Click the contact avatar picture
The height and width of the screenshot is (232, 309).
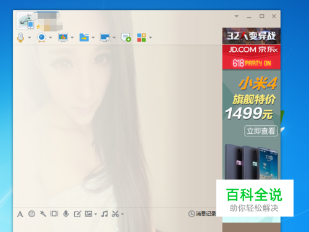pyautogui.click(x=25, y=20)
